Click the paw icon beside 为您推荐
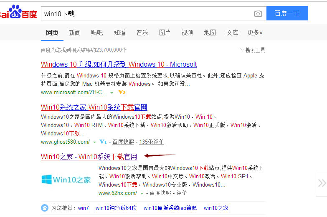The width and height of the screenshot is (327, 217). 45,208
